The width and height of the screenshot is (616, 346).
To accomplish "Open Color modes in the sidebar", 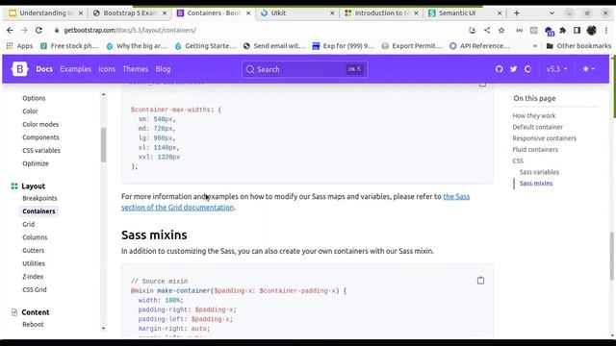I will pos(40,124).
